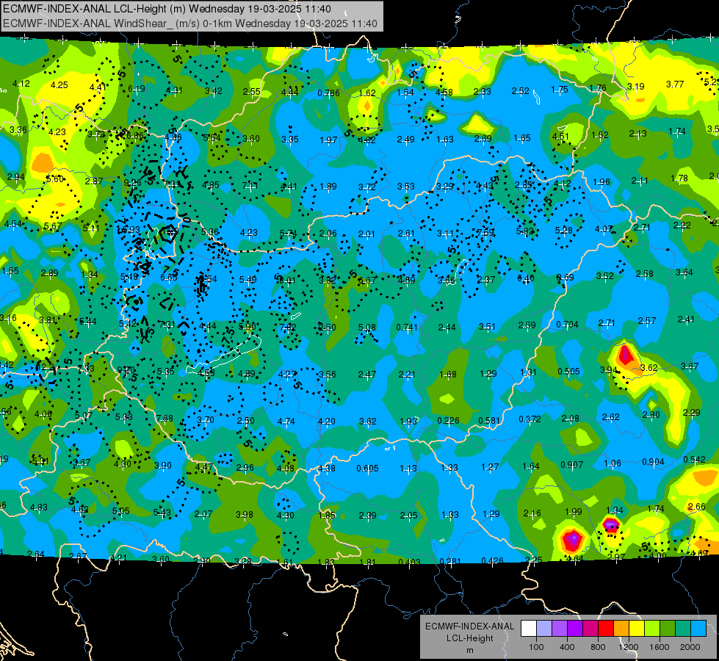Click the wind shear value 7.68

pos(165,419)
